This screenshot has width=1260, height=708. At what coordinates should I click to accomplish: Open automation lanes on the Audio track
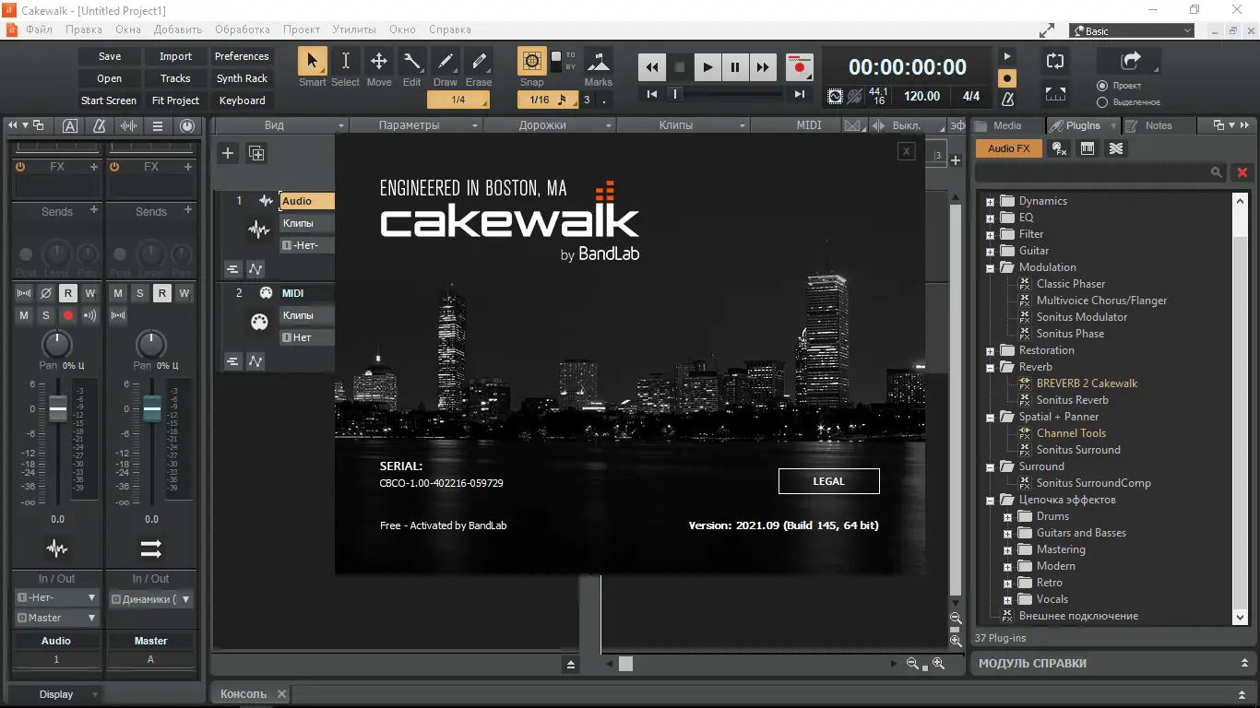pos(256,269)
